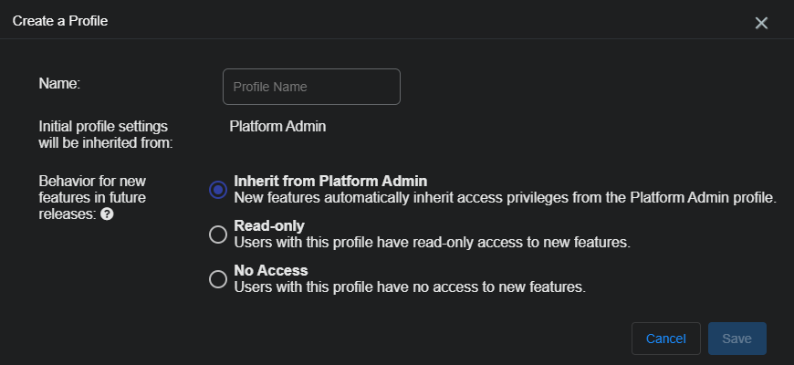This screenshot has height=365, width=794.
Task: Click the Create a Profile dialog title
Action: pyautogui.click(x=60, y=20)
